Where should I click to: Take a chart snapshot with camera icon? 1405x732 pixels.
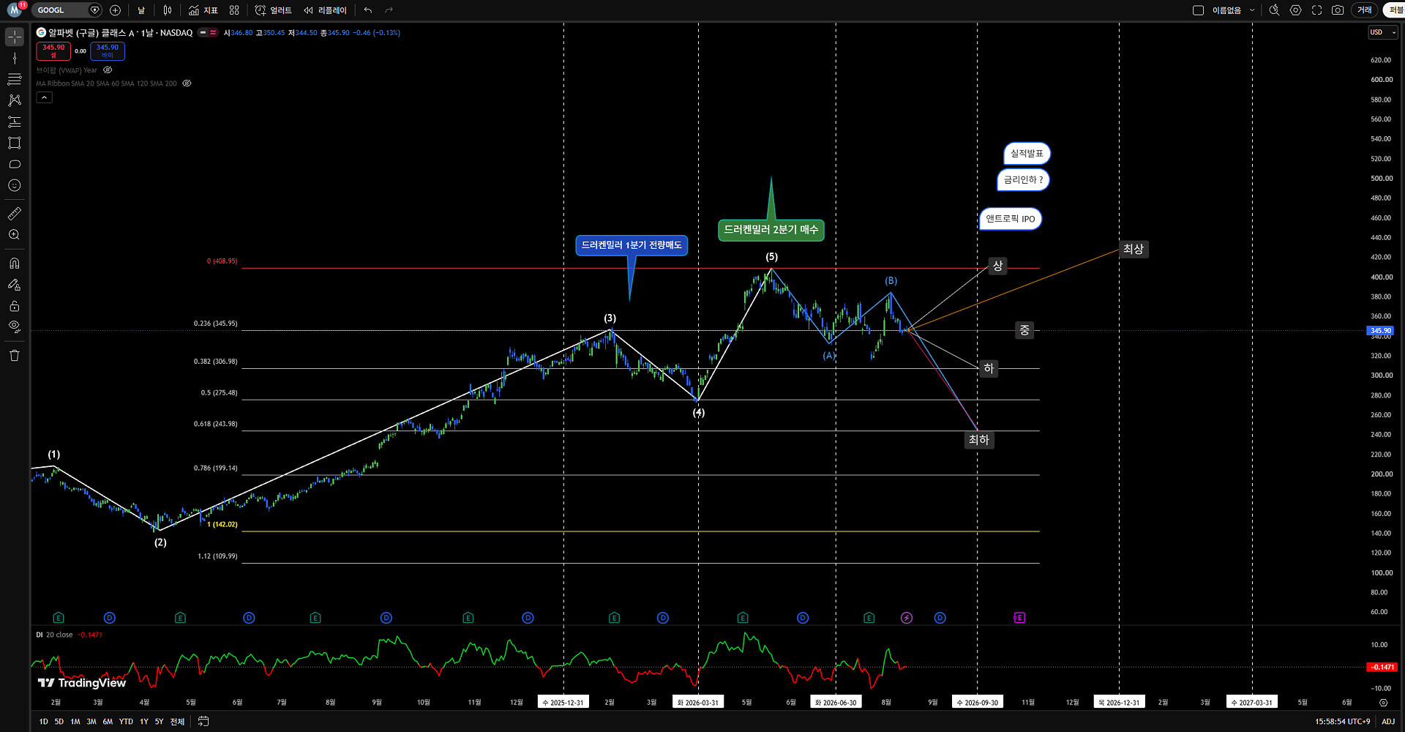[x=1338, y=10]
